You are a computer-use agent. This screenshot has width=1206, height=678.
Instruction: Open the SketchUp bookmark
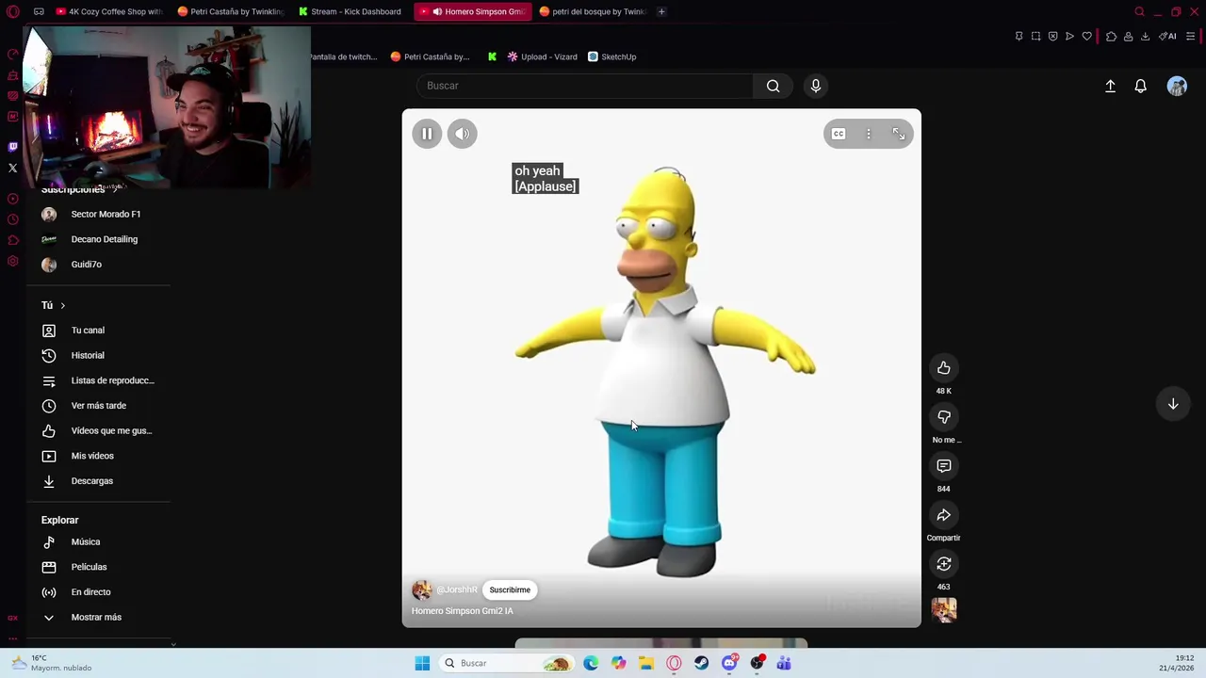(x=611, y=56)
